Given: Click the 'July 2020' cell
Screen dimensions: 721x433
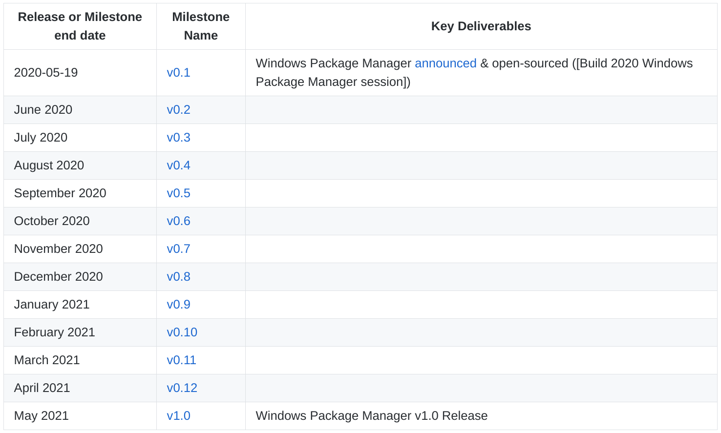Looking at the screenshot, I should tap(80, 138).
